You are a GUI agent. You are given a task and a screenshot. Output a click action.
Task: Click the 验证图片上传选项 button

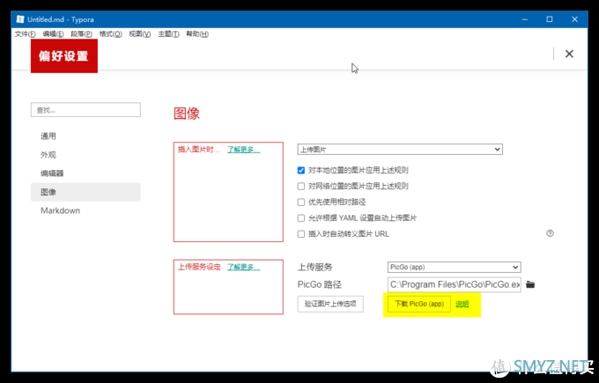tap(330, 304)
